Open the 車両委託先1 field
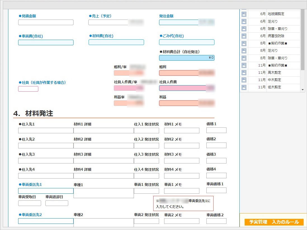 (x=46, y=191)
